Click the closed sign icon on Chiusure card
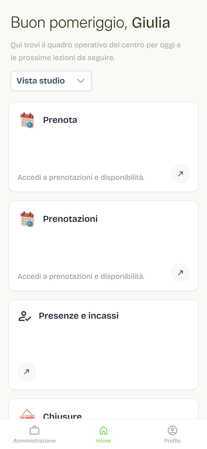207x449 pixels. click(x=27, y=414)
